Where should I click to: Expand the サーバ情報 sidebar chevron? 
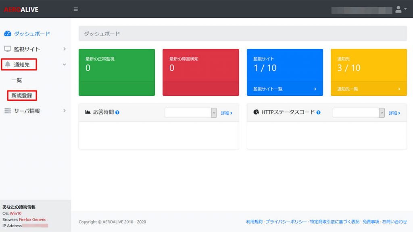(65, 111)
